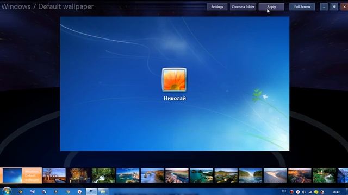
Task: Launch the Yandex browser taskbar shortcut
Action: point(79,192)
